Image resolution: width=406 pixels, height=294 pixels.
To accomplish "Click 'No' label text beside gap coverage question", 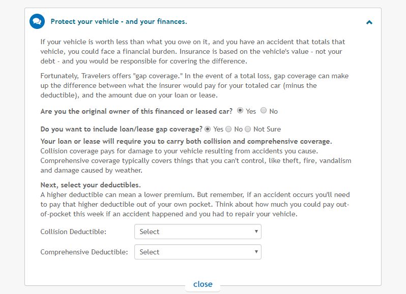I will click(x=238, y=129).
